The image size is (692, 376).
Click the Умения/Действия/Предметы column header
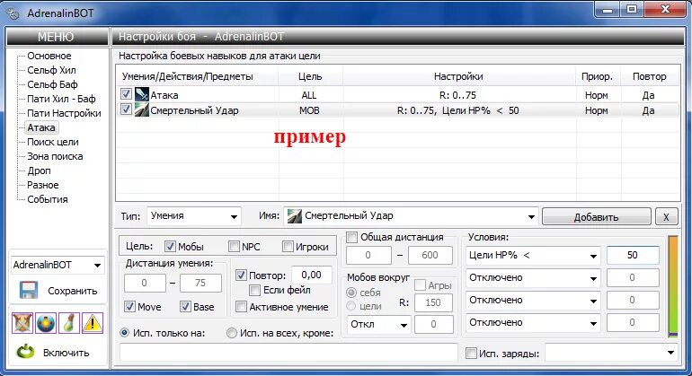[197, 76]
